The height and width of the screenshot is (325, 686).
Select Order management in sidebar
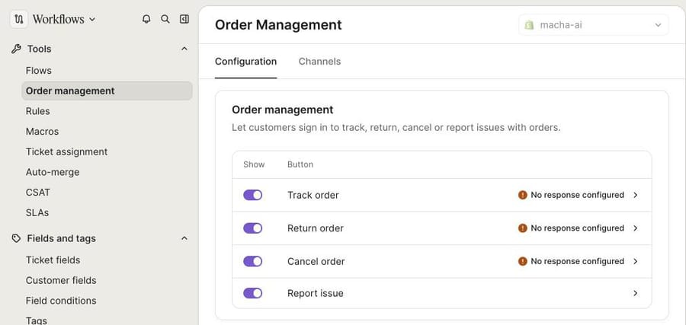click(107, 91)
